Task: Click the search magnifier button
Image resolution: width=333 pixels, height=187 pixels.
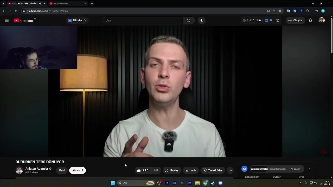Action: [x=189, y=21]
